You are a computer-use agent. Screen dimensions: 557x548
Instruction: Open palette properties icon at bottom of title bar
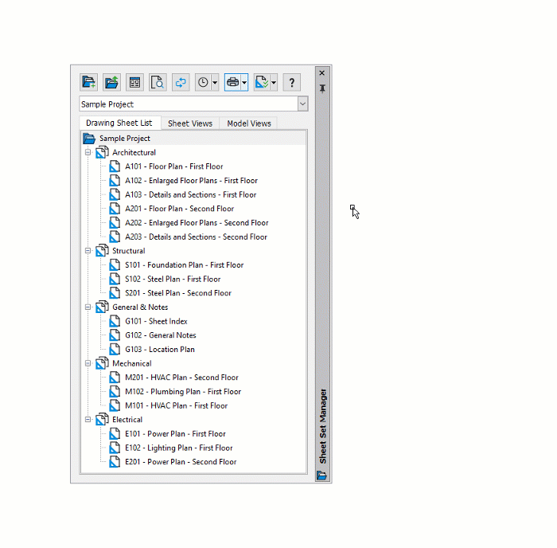point(321,476)
